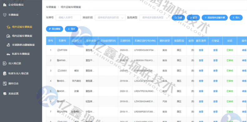247x122 pixels.
Task: View 行驶证 for row 6 汽油
Action: tap(215, 101)
